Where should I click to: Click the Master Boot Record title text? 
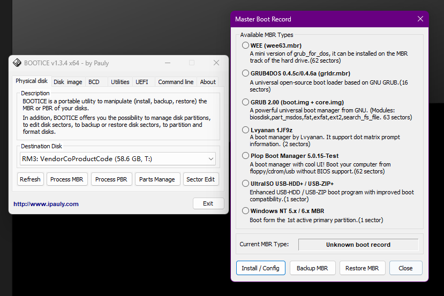pos(263,19)
